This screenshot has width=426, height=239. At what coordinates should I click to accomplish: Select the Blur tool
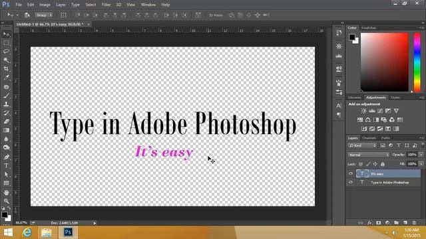pos(6,139)
